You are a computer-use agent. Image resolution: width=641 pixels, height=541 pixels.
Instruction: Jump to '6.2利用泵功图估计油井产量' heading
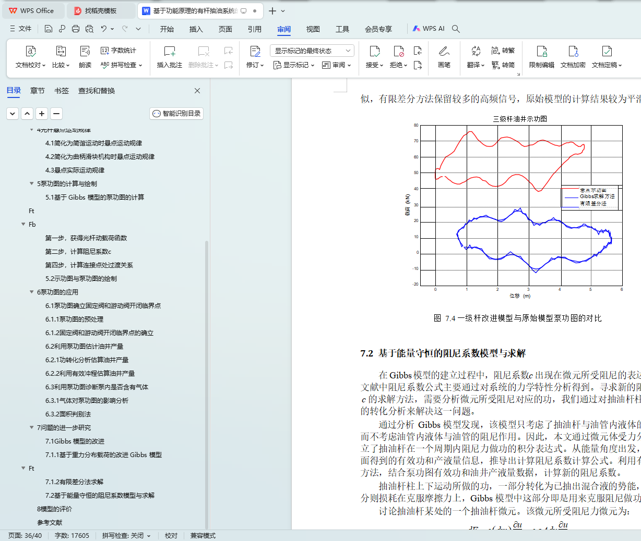tap(85, 346)
